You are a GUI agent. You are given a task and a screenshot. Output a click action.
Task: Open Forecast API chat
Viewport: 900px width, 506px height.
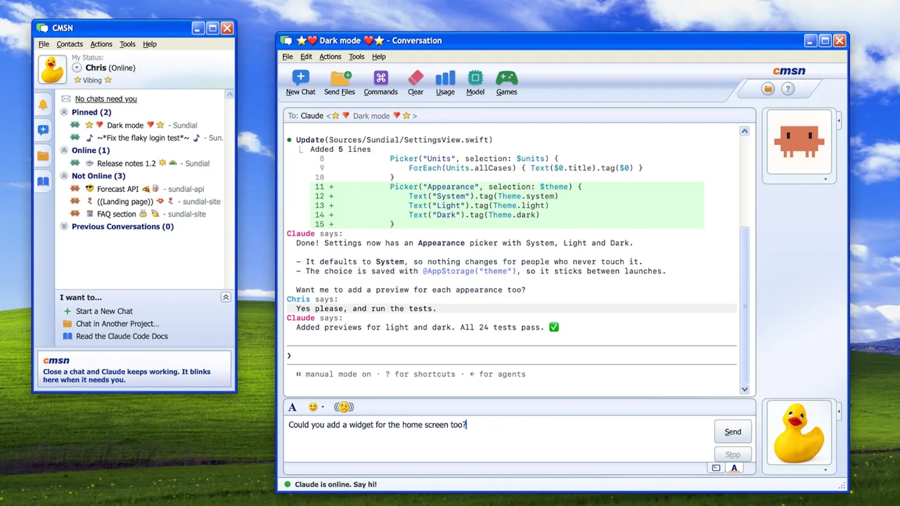(137, 189)
